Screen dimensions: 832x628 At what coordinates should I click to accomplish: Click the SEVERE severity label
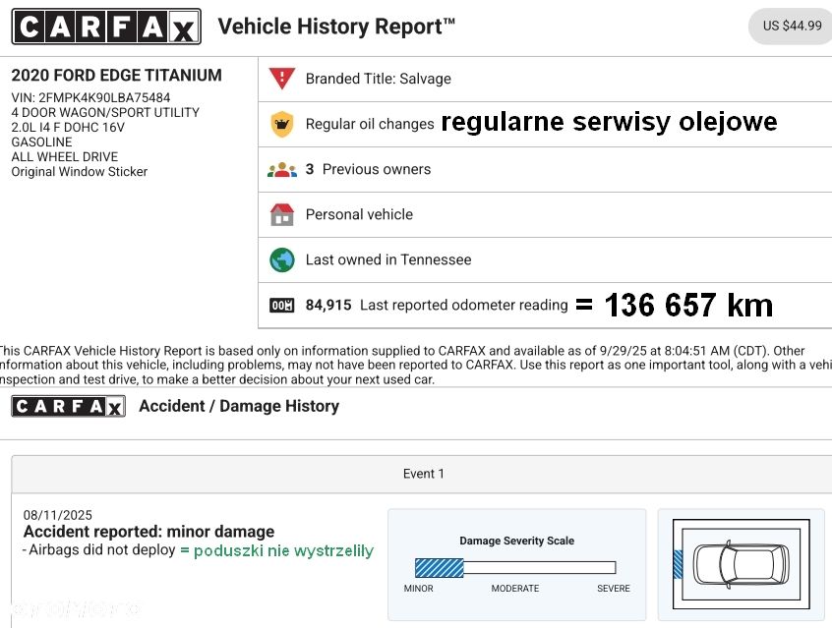(614, 589)
